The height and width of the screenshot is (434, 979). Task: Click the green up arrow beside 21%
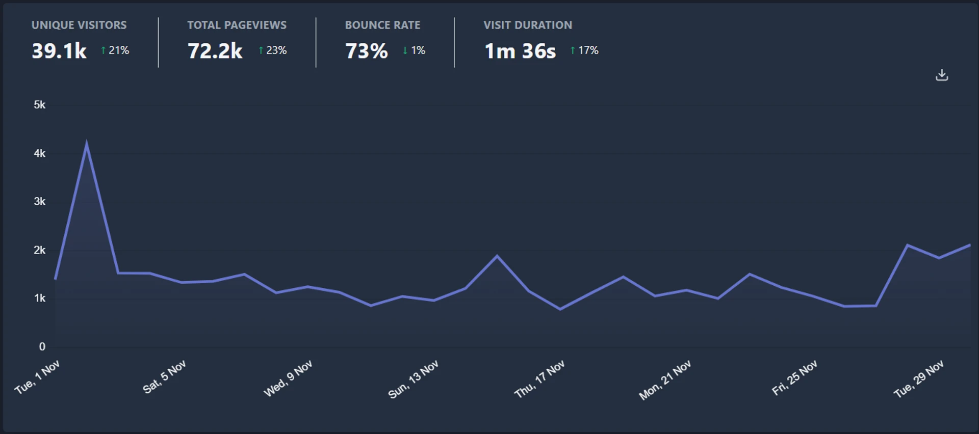click(x=104, y=50)
